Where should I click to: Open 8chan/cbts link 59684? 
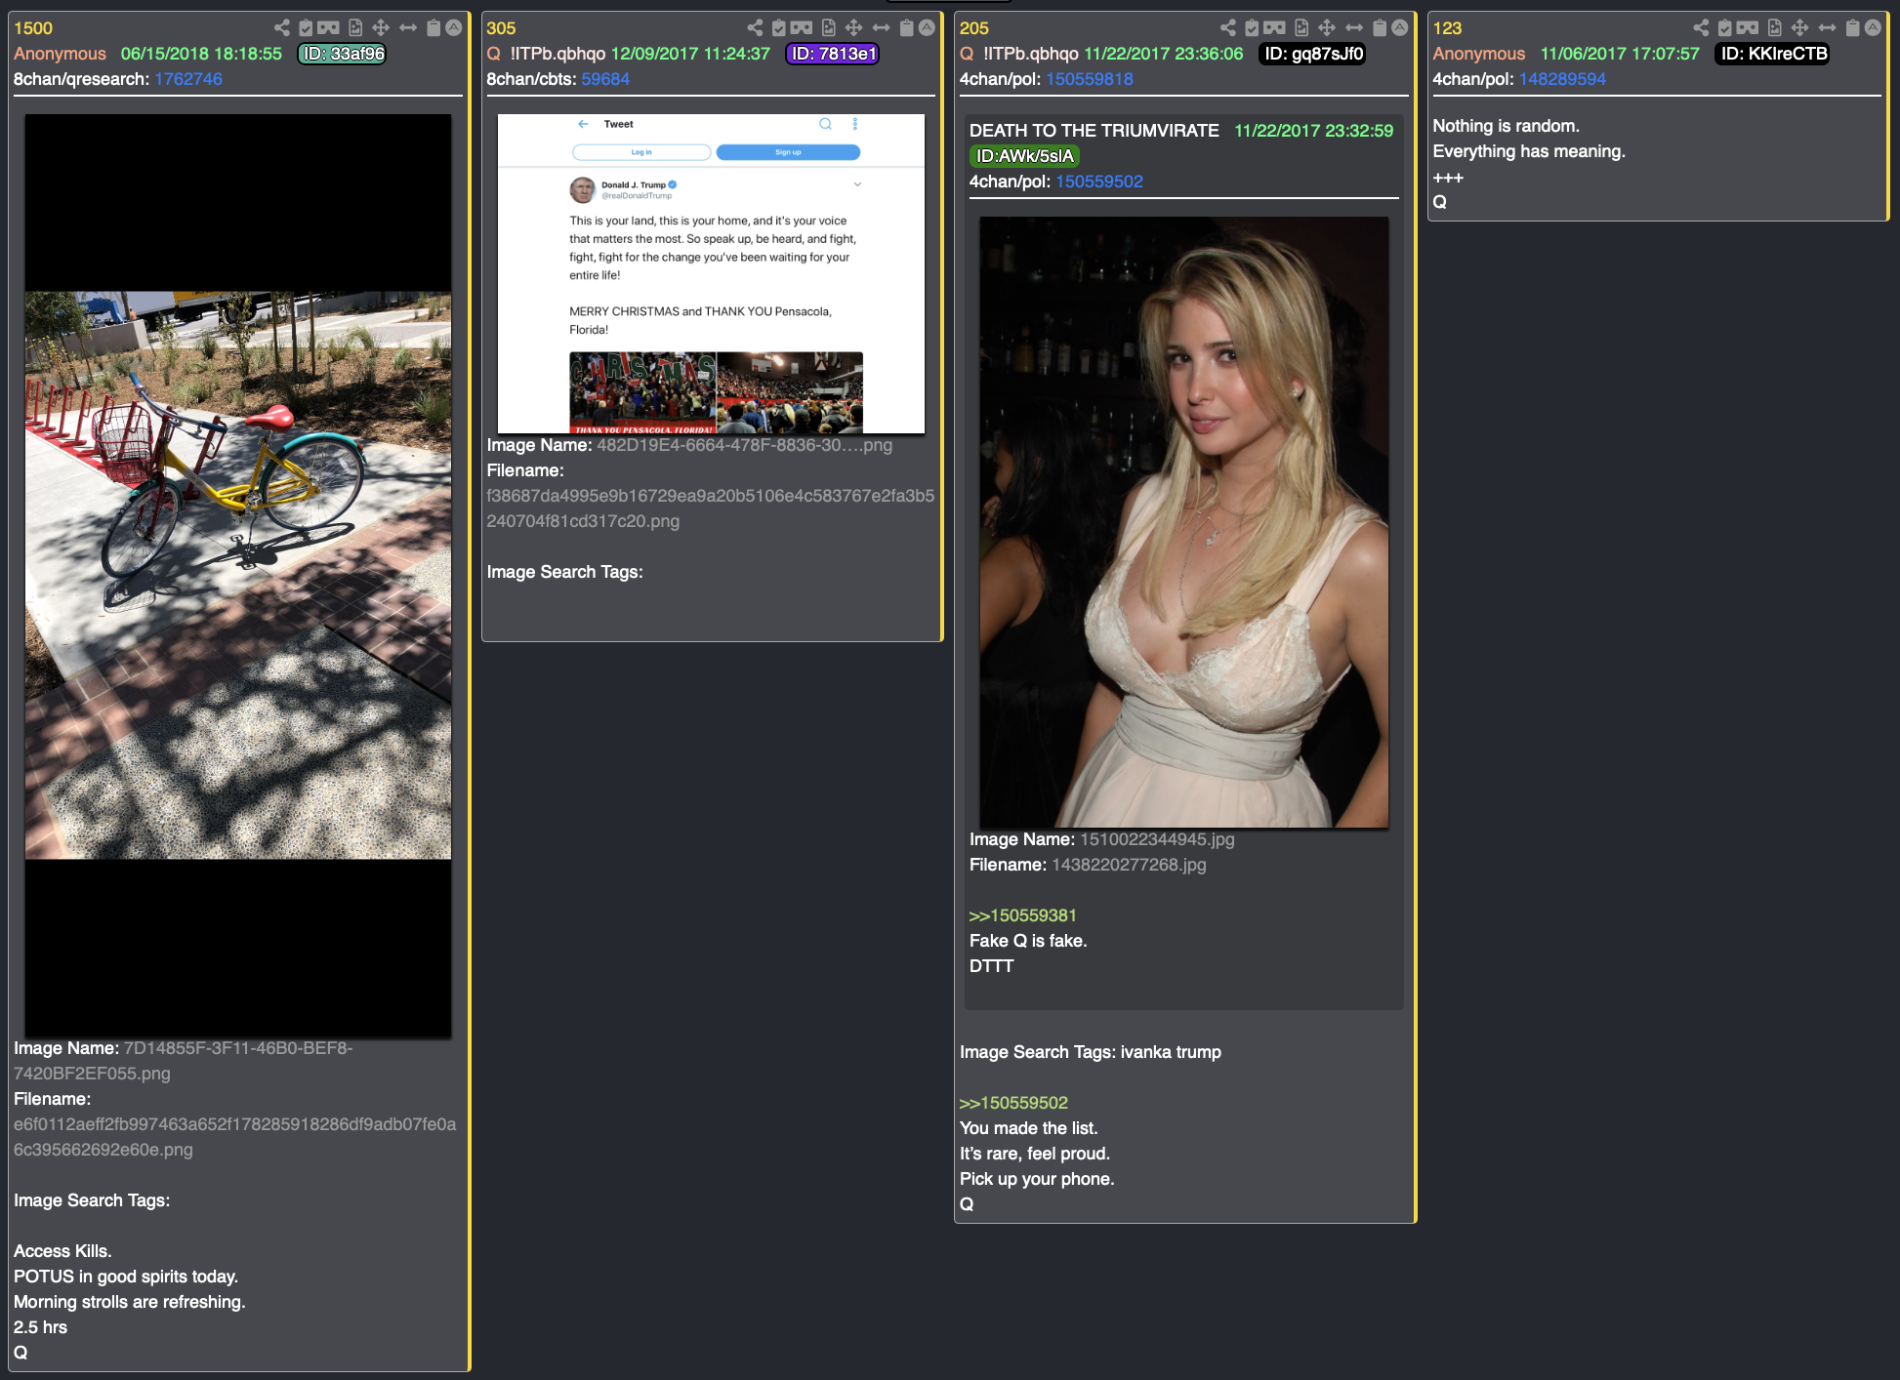tap(605, 79)
